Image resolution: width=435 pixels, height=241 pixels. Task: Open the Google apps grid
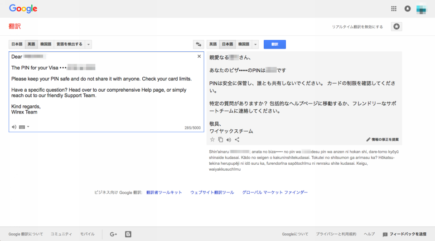pos(394,9)
